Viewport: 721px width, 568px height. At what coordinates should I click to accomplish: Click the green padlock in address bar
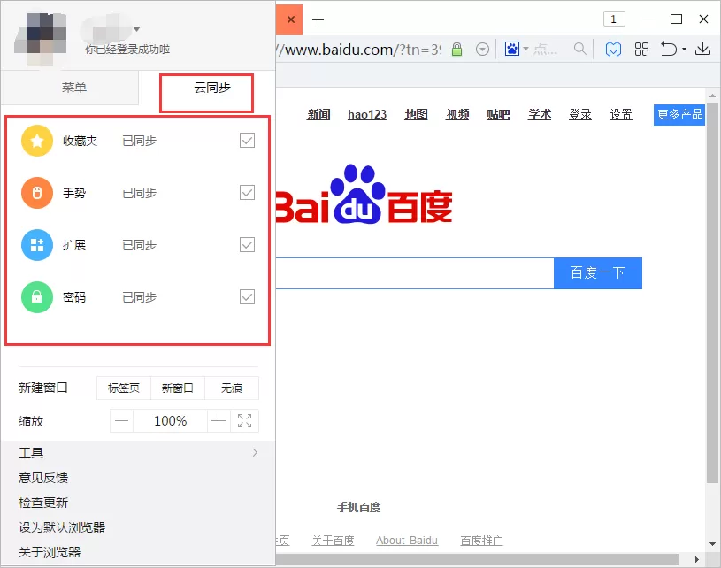456,49
